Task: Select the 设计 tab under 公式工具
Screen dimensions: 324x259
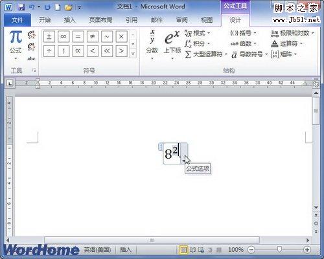Action: (x=235, y=20)
